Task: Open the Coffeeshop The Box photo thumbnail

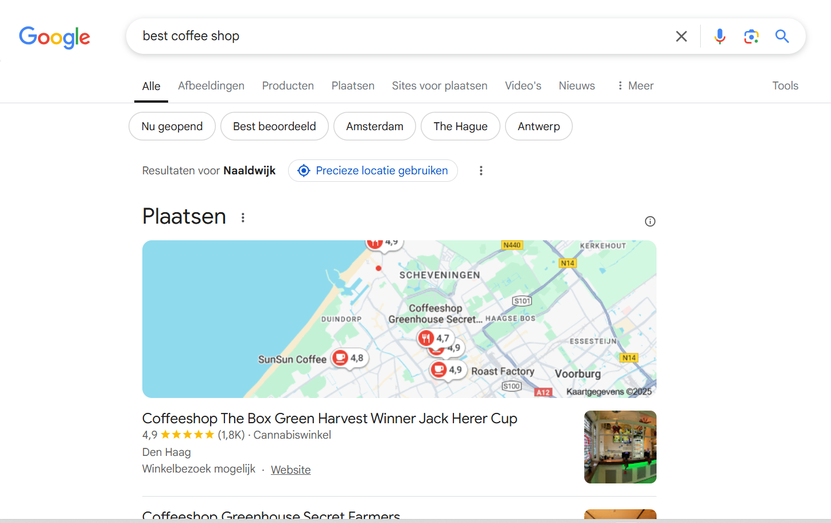Action: tap(620, 447)
